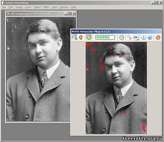This screenshot has height=142, width=164.
Task: Open the Edit menu
Action: click(x=11, y=7)
